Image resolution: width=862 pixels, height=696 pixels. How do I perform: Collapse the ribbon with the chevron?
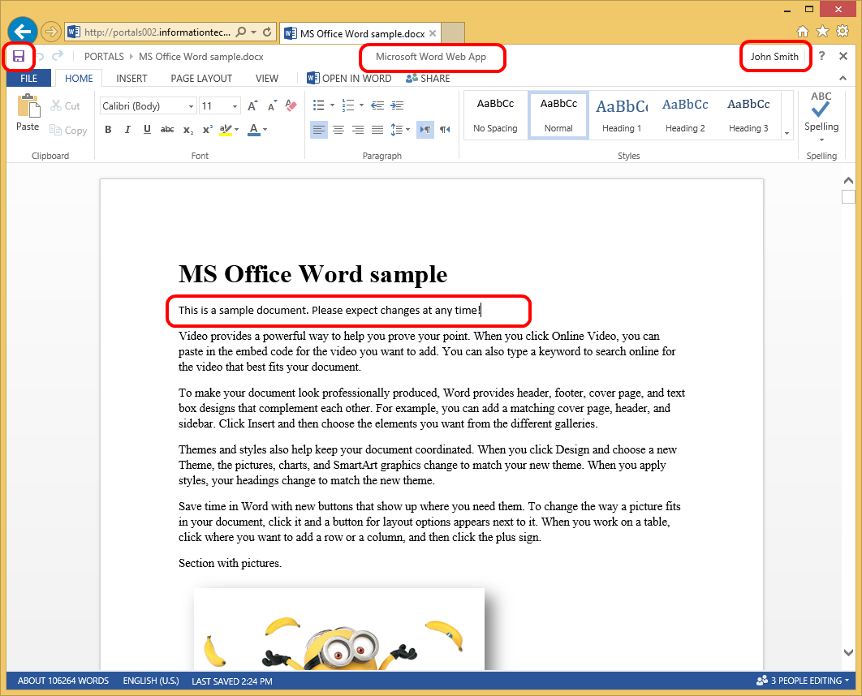pos(843,78)
